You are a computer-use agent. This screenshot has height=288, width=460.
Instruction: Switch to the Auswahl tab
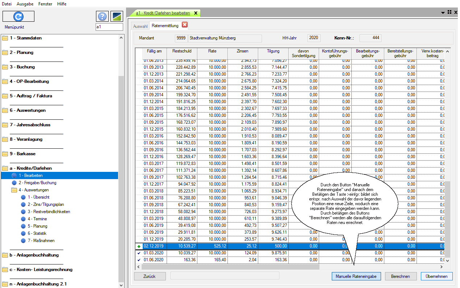click(x=141, y=26)
